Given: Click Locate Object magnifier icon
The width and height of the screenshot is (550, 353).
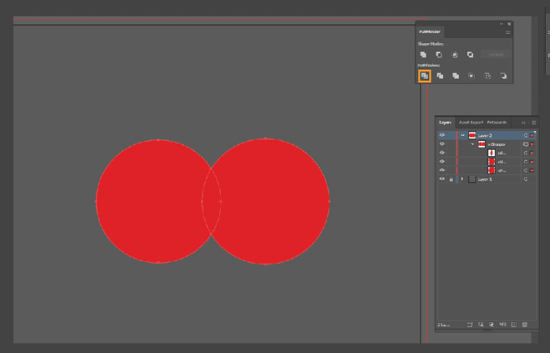Looking at the screenshot, I should pyautogui.click(x=481, y=325).
